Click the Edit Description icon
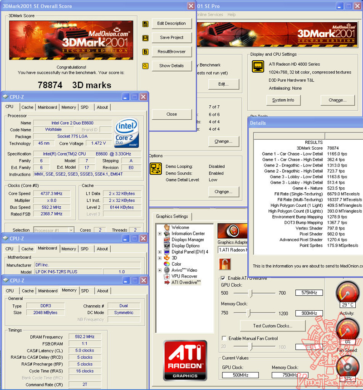 (x=145, y=24)
